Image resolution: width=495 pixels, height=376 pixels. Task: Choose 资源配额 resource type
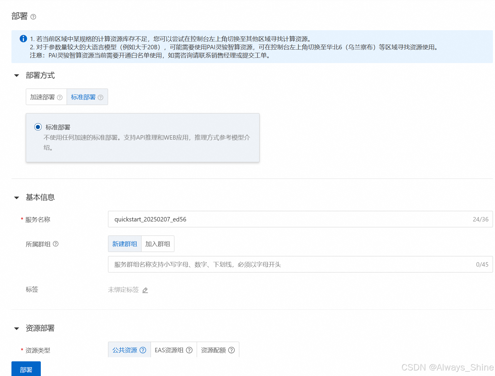(218, 350)
